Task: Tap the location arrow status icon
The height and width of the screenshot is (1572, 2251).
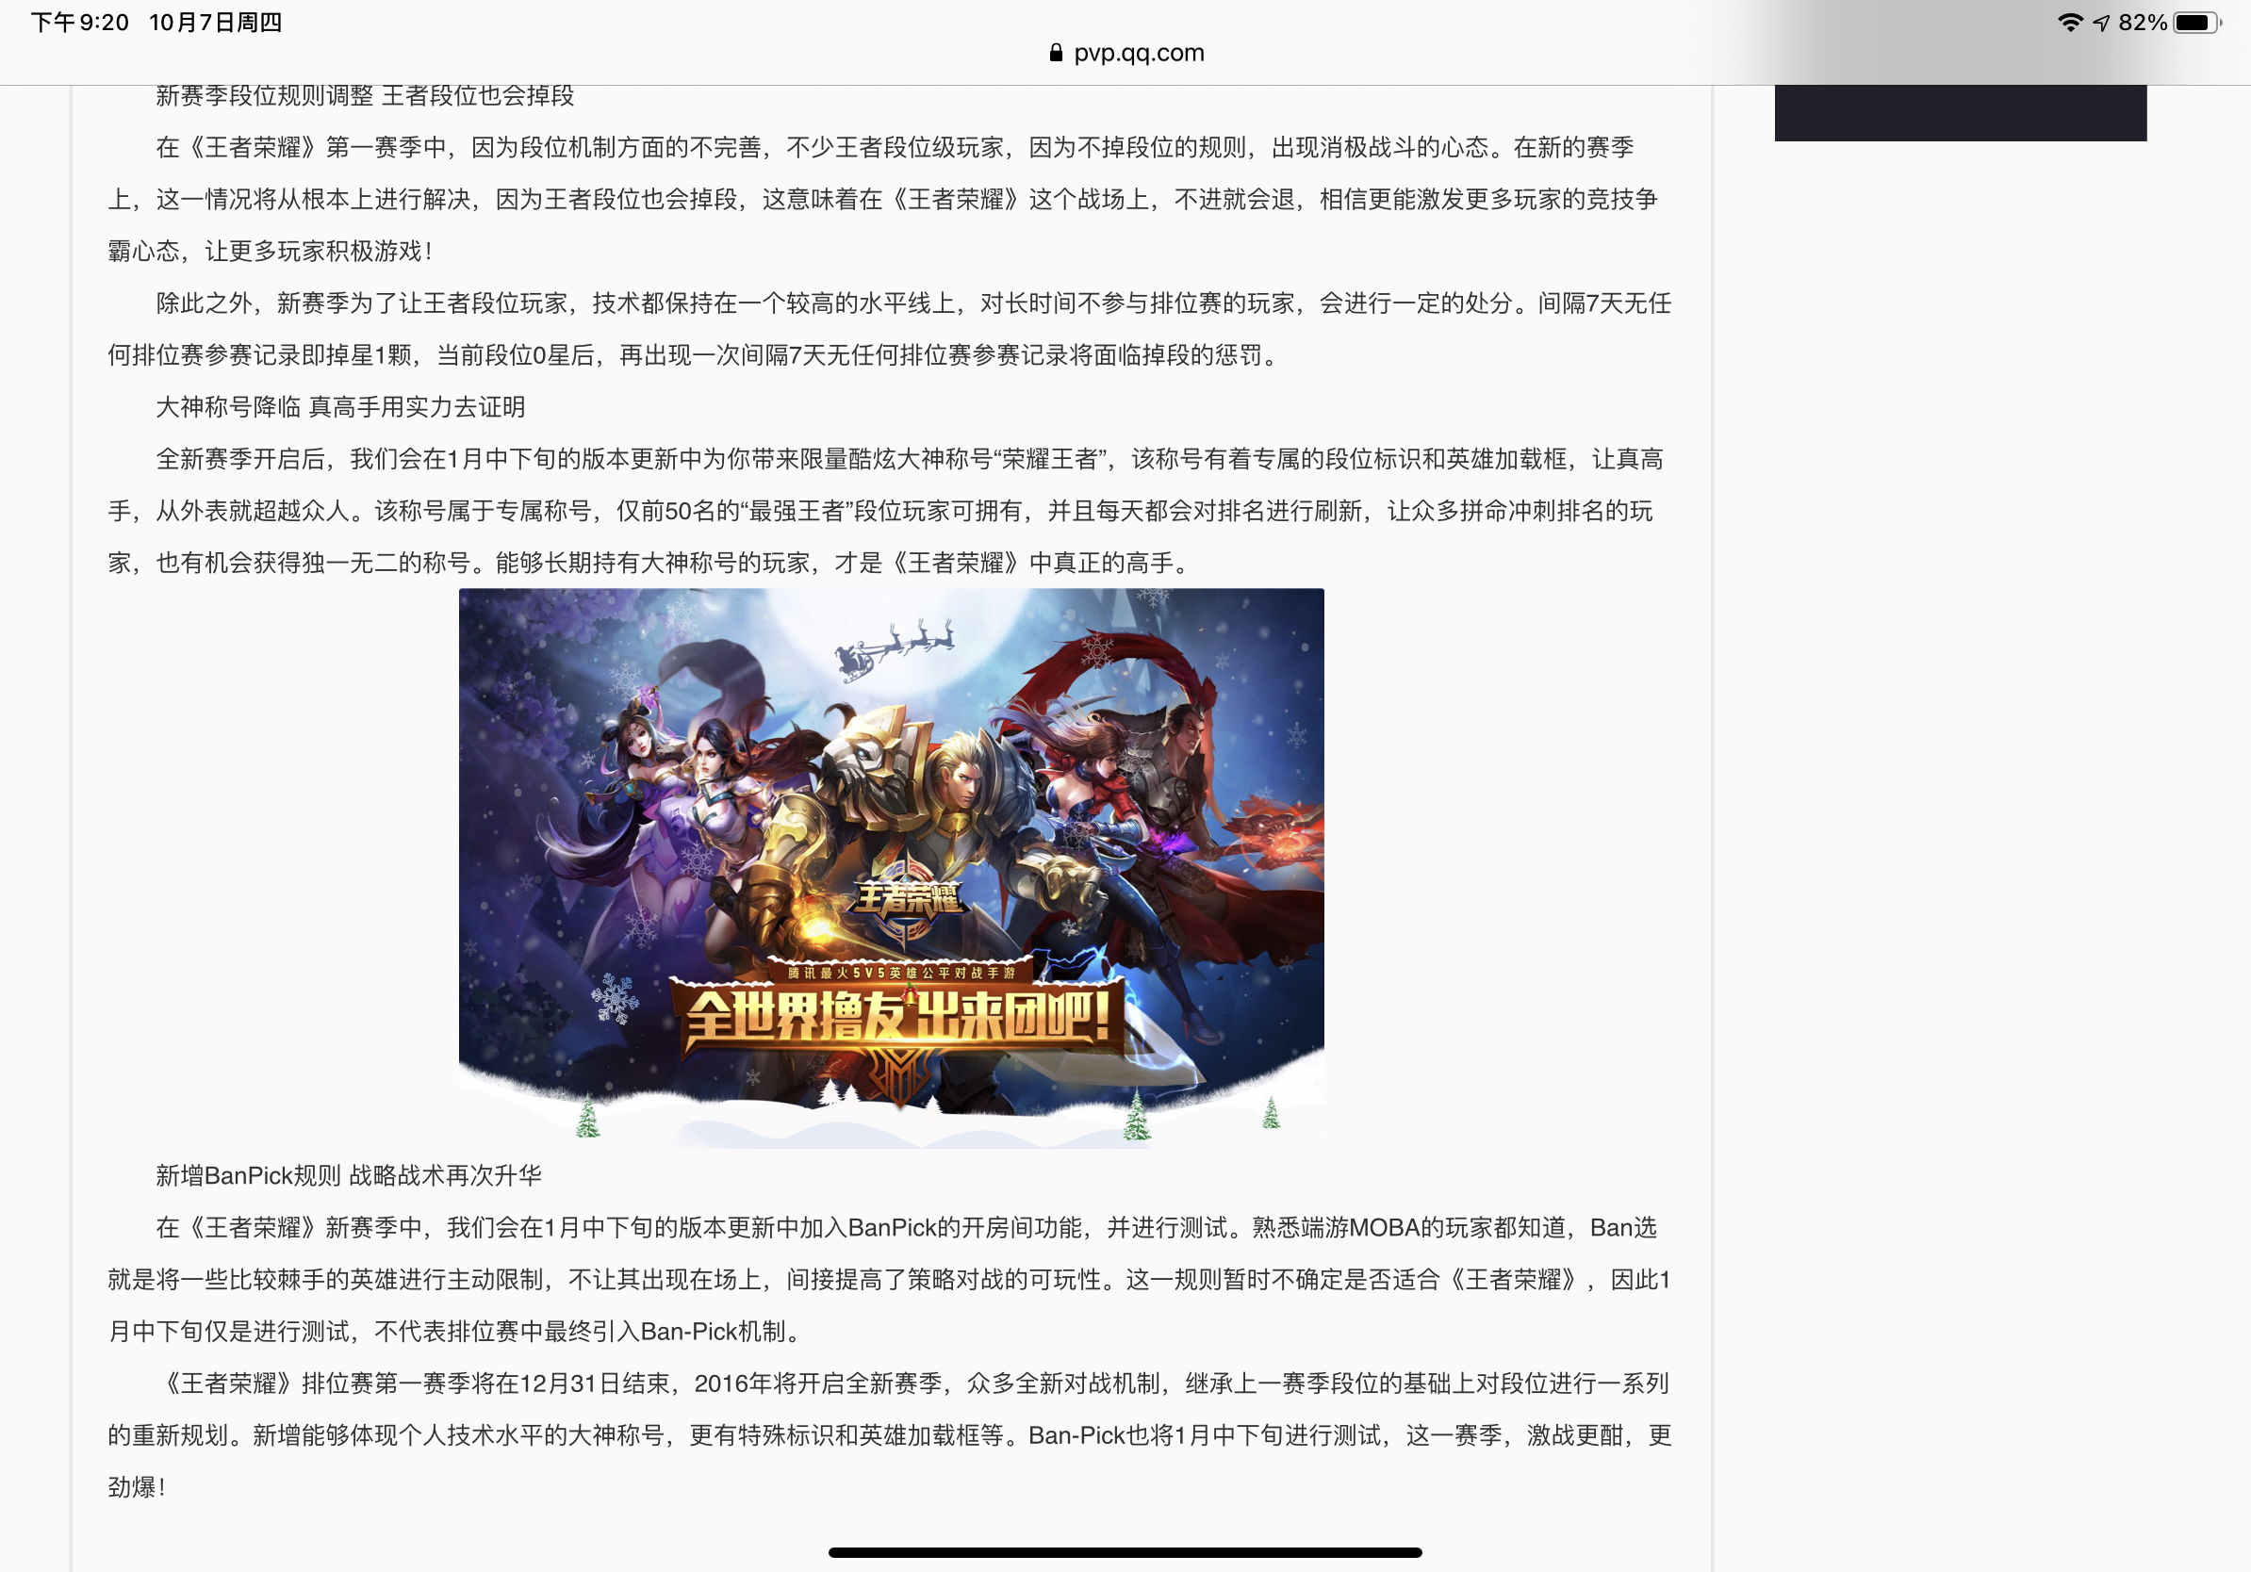Action: (x=2101, y=23)
